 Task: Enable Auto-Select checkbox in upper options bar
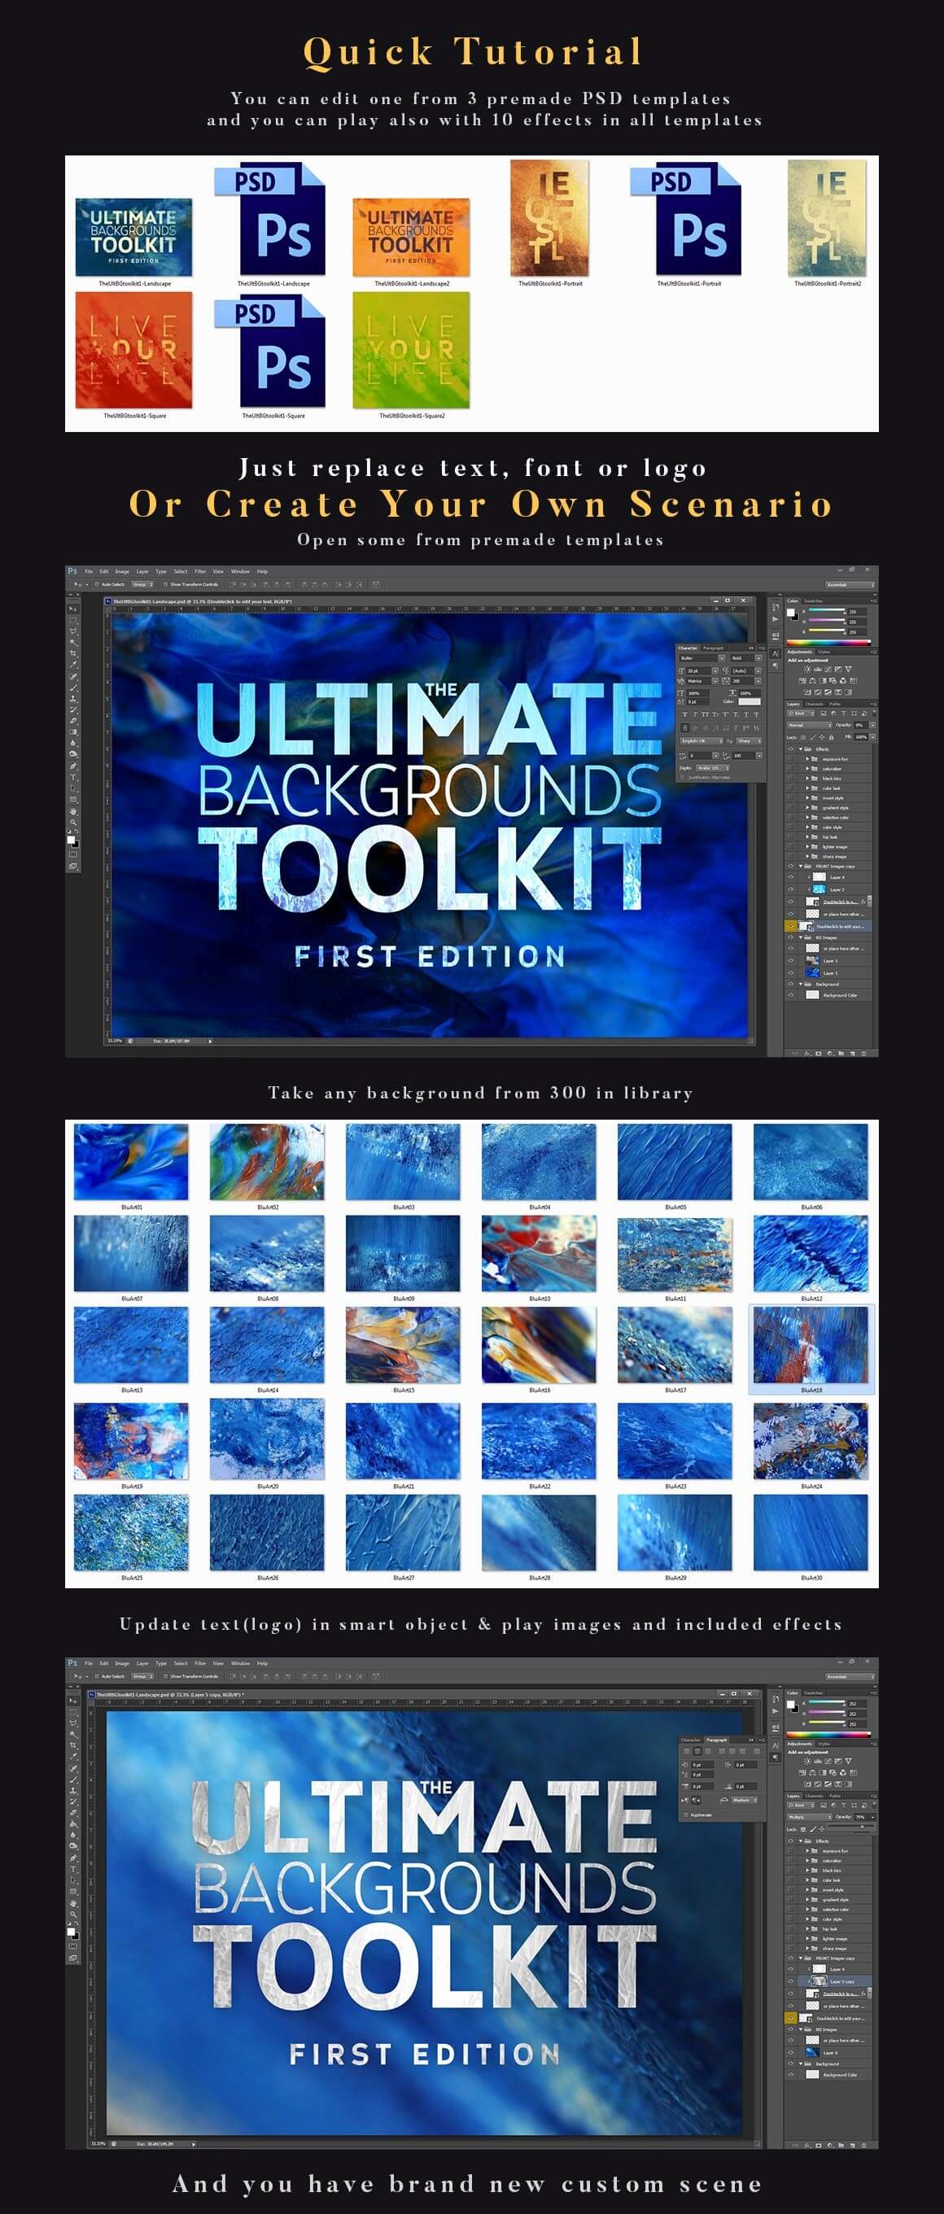[97, 584]
